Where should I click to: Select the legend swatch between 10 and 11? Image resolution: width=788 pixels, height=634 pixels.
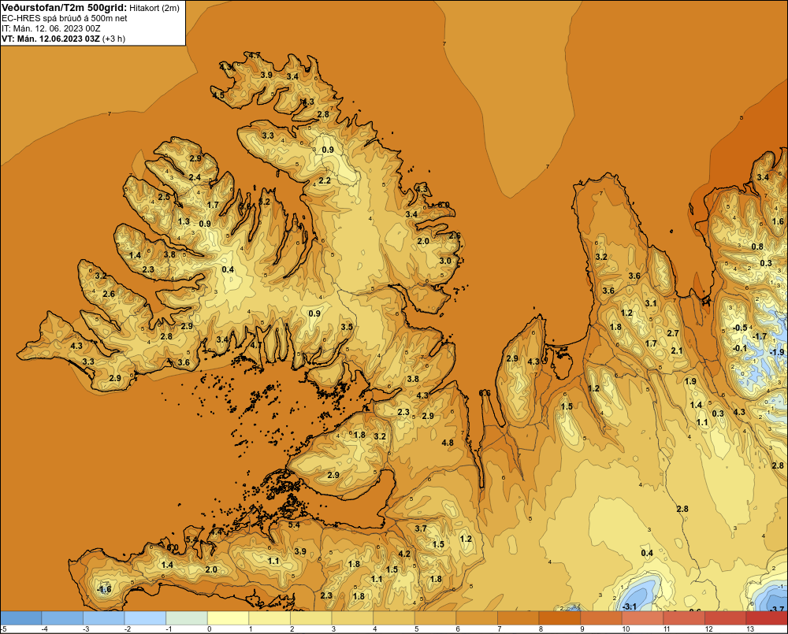[643, 618]
